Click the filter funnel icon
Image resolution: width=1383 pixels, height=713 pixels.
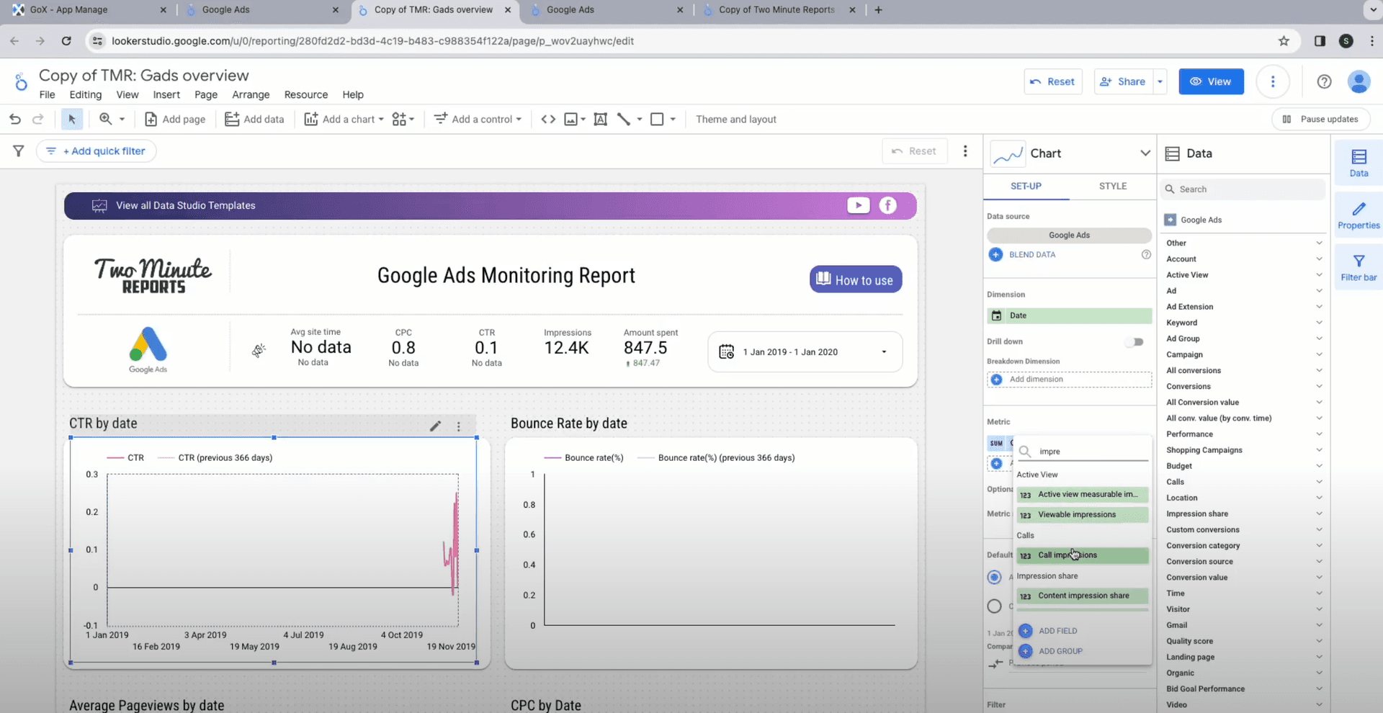click(19, 151)
